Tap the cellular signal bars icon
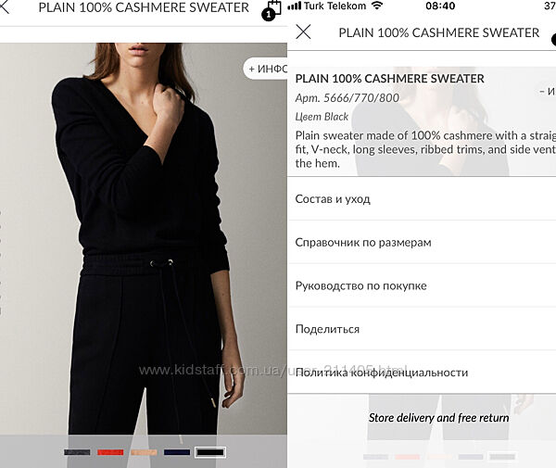The image size is (556, 468). 295,6
